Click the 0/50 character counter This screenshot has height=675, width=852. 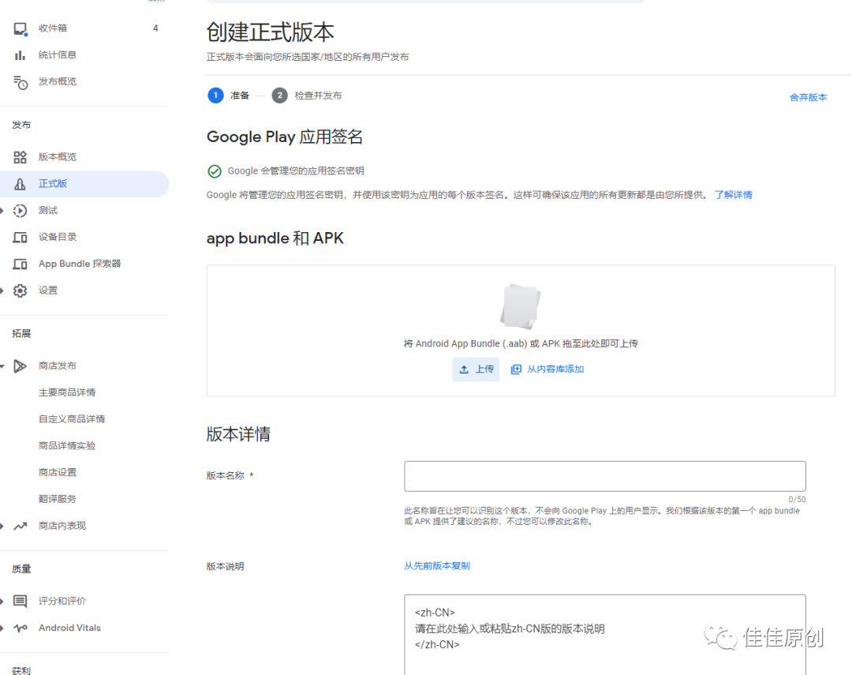797,499
